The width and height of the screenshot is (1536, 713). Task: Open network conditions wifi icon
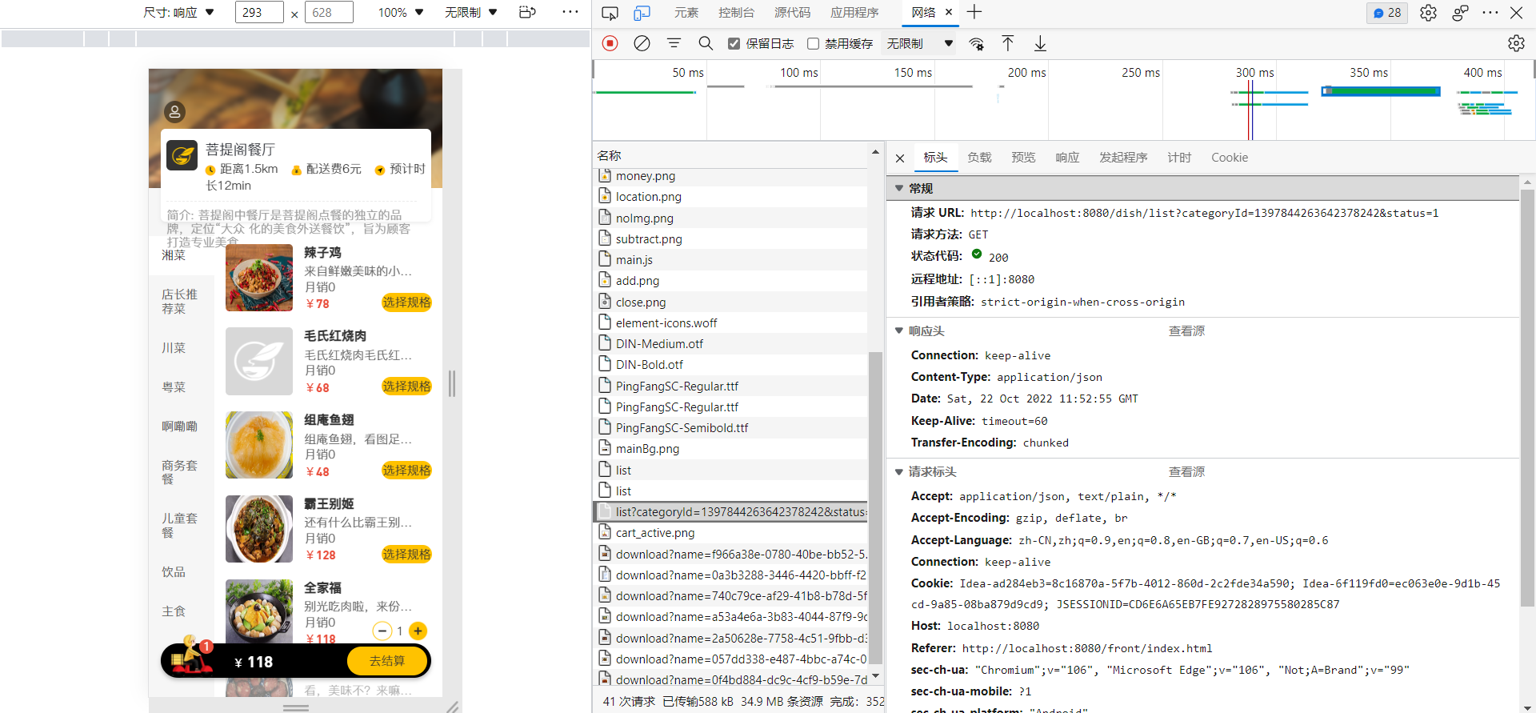977,43
